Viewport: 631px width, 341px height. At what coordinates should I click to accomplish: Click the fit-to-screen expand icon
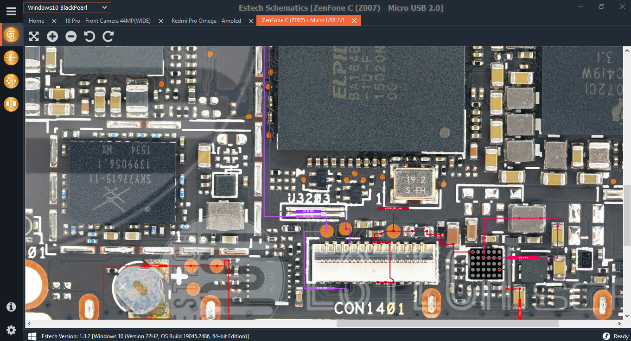[34, 37]
